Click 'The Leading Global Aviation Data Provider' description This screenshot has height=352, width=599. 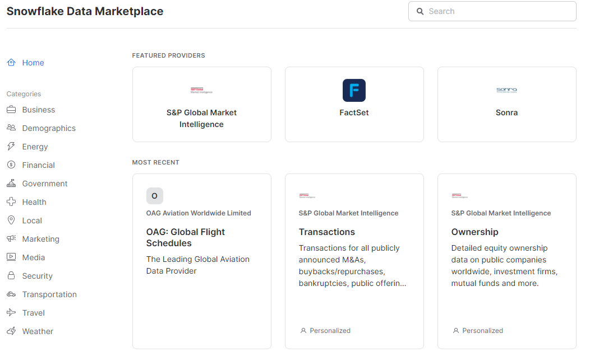point(198,265)
